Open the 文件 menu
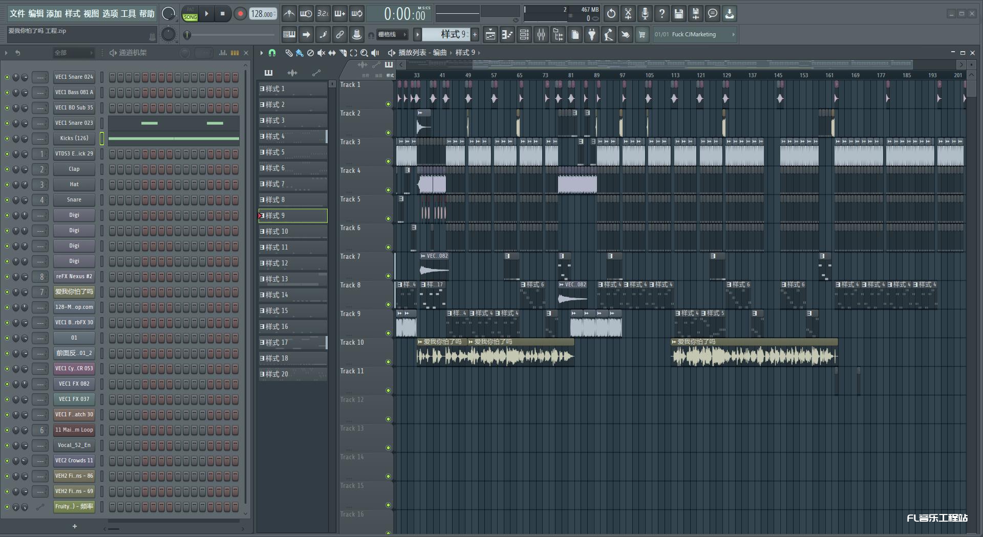The height and width of the screenshot is (537, 983). pos(17,14)
